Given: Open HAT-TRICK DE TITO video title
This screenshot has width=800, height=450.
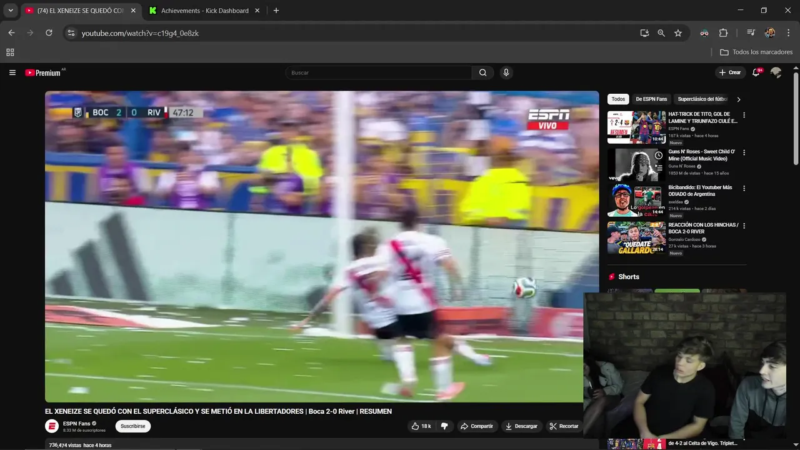Looking at the screenshot, I should tap(702, 117).
